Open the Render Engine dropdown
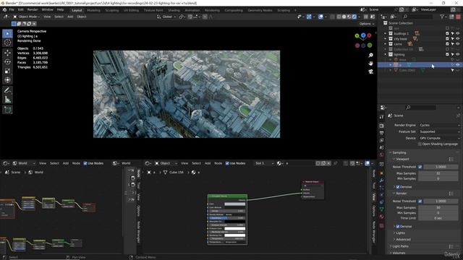463x260 pixels. coord(439,125)
